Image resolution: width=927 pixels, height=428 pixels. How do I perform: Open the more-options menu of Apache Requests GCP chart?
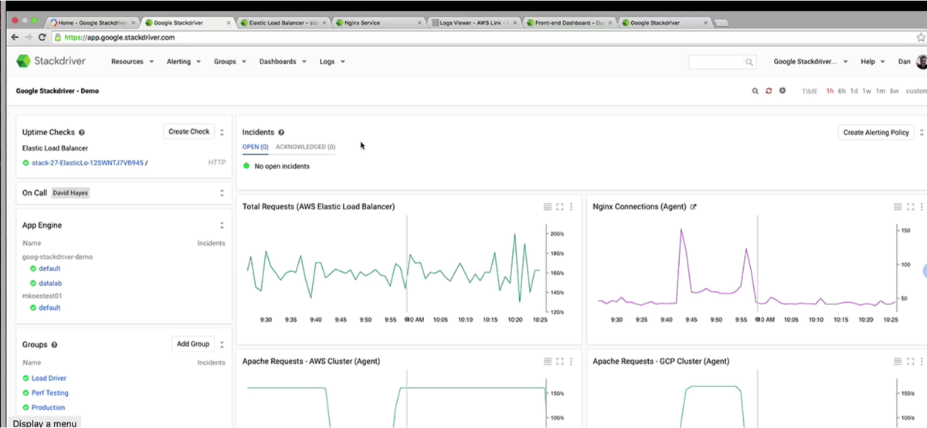tap(922, 361)
